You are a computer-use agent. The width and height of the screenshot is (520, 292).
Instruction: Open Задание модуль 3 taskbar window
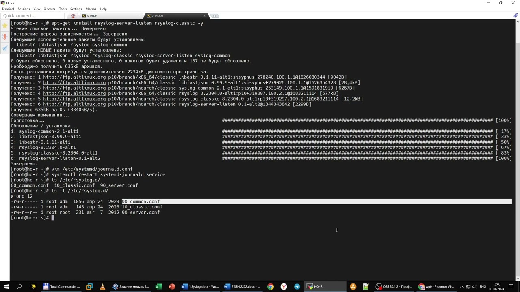tap(130, 286)
